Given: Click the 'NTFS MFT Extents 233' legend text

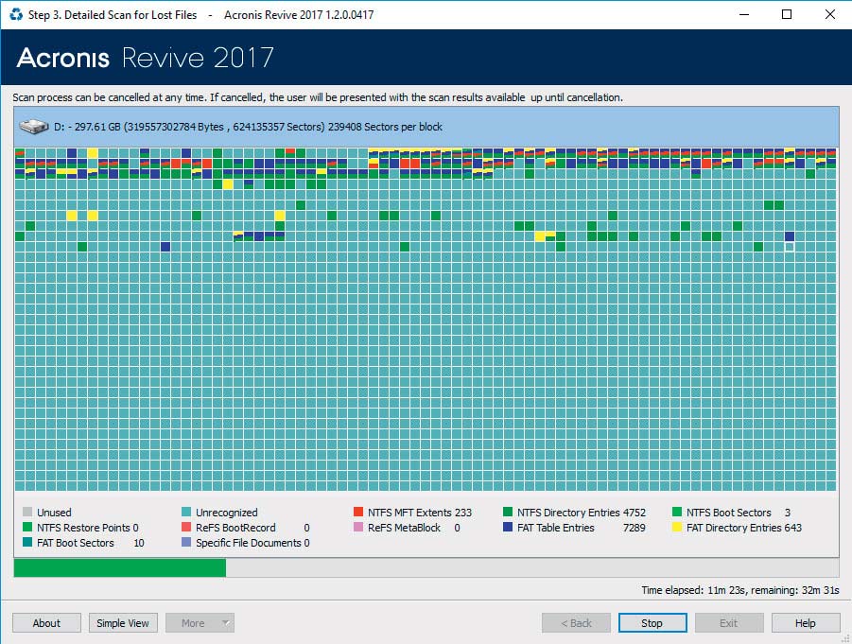Looking at the screenshot, I should coord(420,513).
